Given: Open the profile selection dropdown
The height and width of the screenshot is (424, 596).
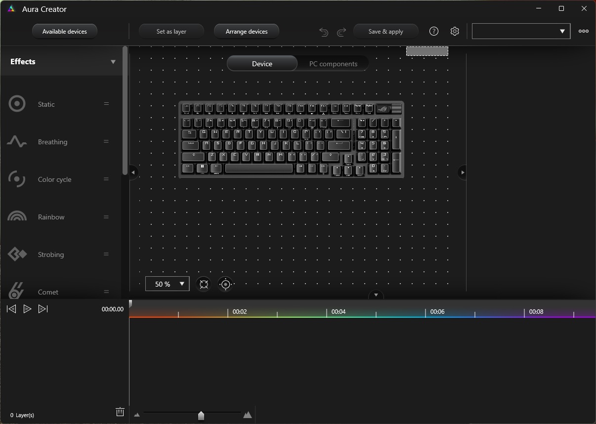Looking at the screenshot, I should click(521, 31).
